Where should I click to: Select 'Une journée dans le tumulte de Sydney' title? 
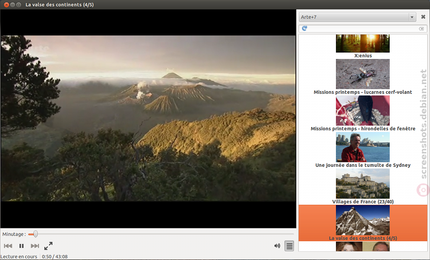click(363, 165)
